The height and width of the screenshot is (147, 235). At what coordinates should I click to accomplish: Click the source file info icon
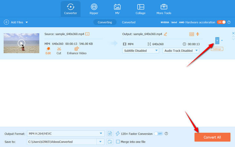click(x=87, y=34)
